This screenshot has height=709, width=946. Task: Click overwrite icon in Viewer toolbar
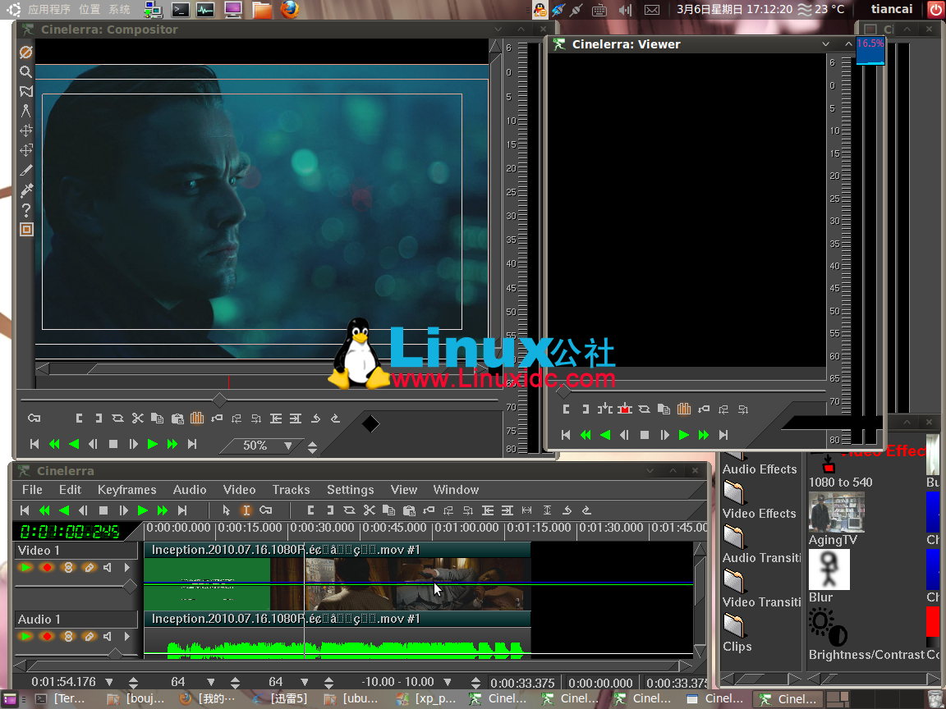pyautogui.click(x=624, y=409)
